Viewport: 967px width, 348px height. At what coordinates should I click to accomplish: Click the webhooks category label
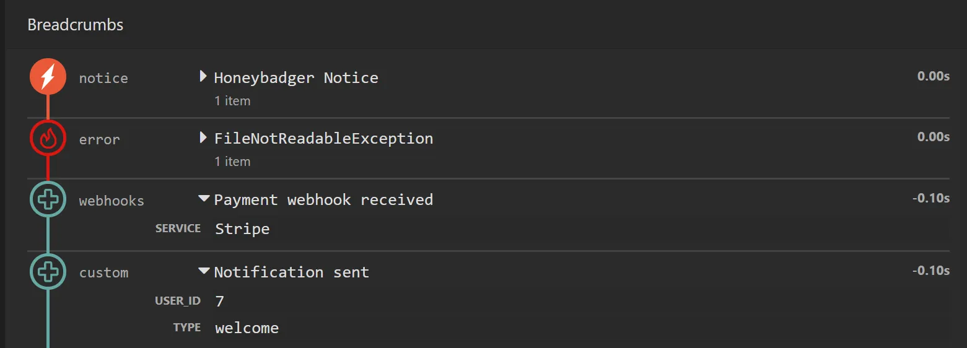[112, 201]
